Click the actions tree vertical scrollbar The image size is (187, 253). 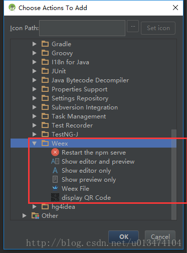tap(174, 174)
